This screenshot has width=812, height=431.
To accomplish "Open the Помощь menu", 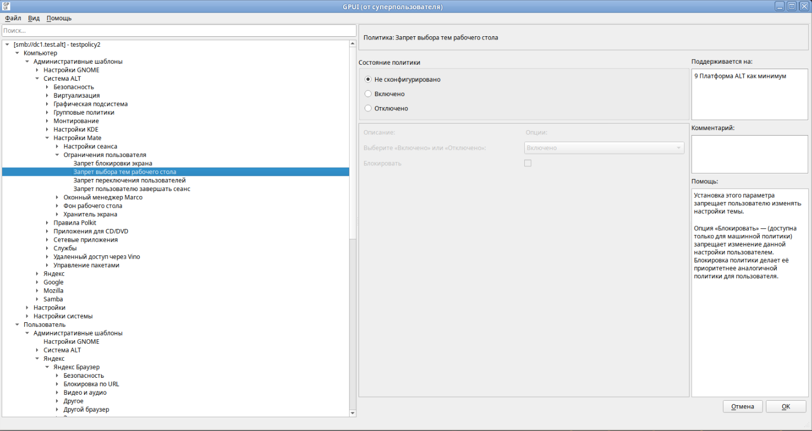I will 59,18.
